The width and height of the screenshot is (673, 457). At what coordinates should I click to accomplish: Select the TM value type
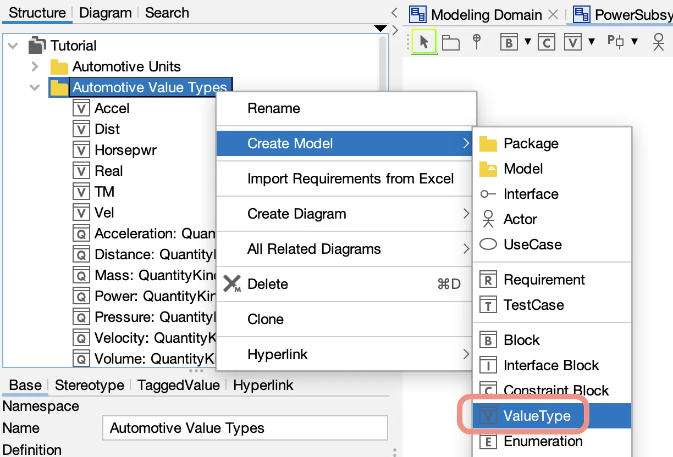(x=104, y=192)
